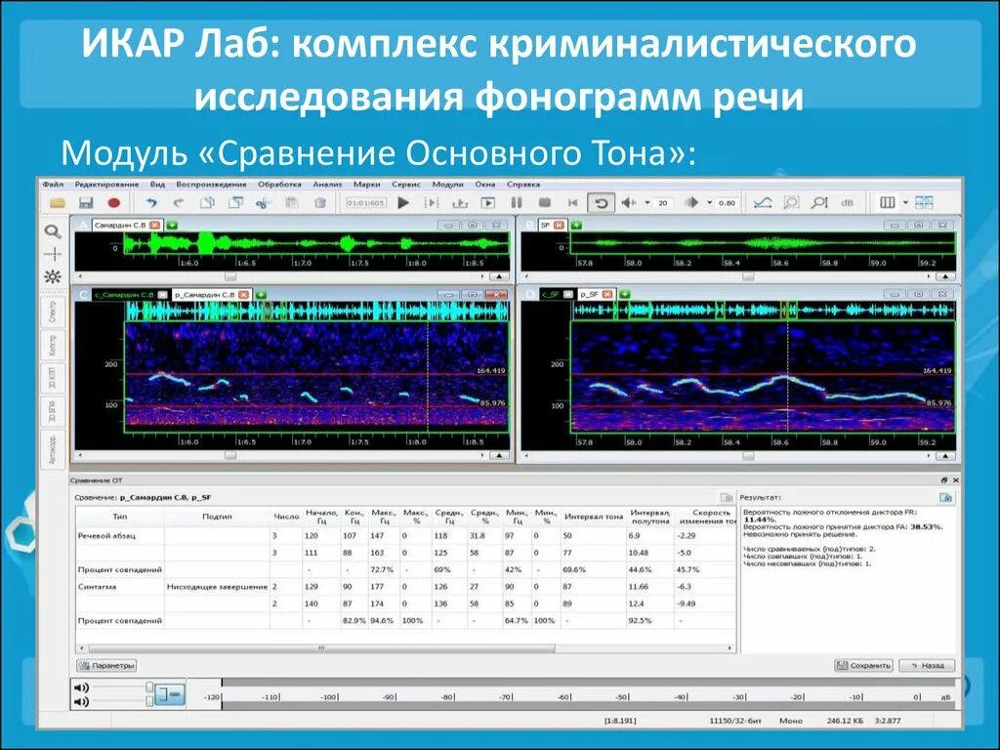The width and height of the screenshot is (1000, 750).
Task: Toggle loop playback button
Action: tap(601, 203)
